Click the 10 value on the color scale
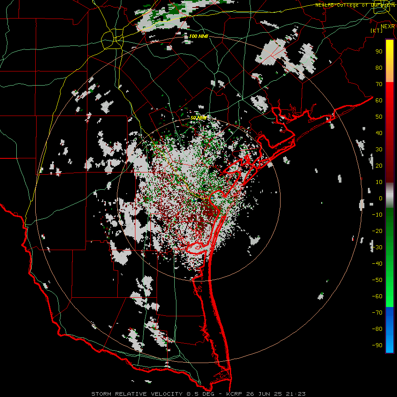 (379, 182)
